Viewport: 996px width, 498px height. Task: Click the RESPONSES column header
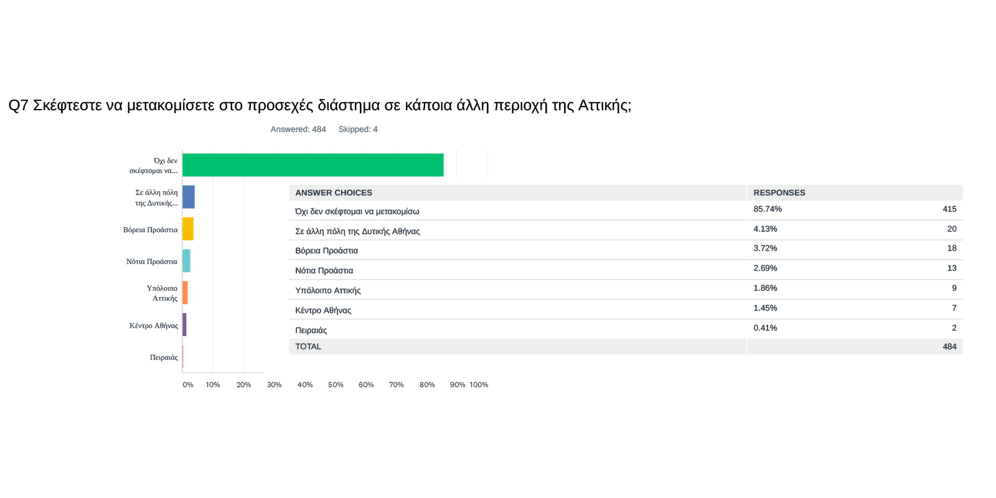click(x=779, y=193)
